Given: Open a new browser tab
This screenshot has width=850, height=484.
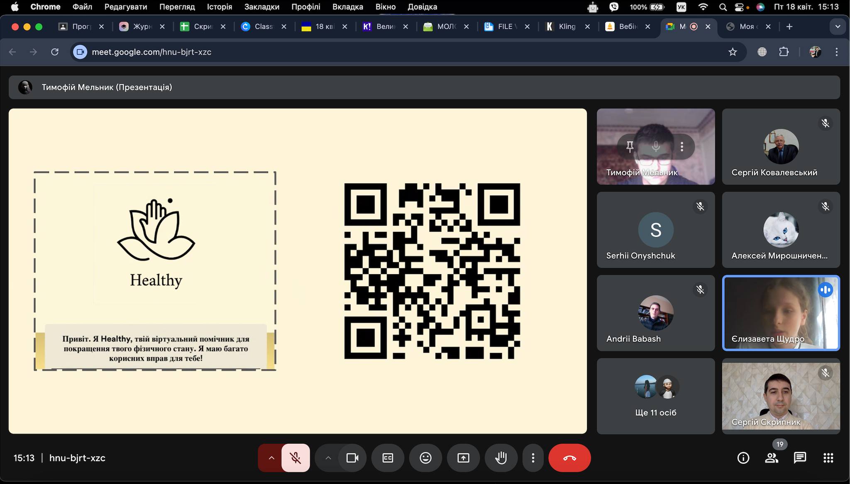Looking at the screenshot, I should click(x=789, y=27).
